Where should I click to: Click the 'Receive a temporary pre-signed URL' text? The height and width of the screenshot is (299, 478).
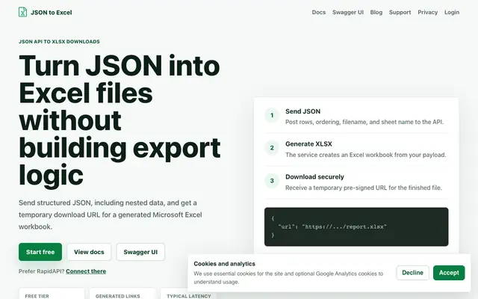click(x=364, y=188)
